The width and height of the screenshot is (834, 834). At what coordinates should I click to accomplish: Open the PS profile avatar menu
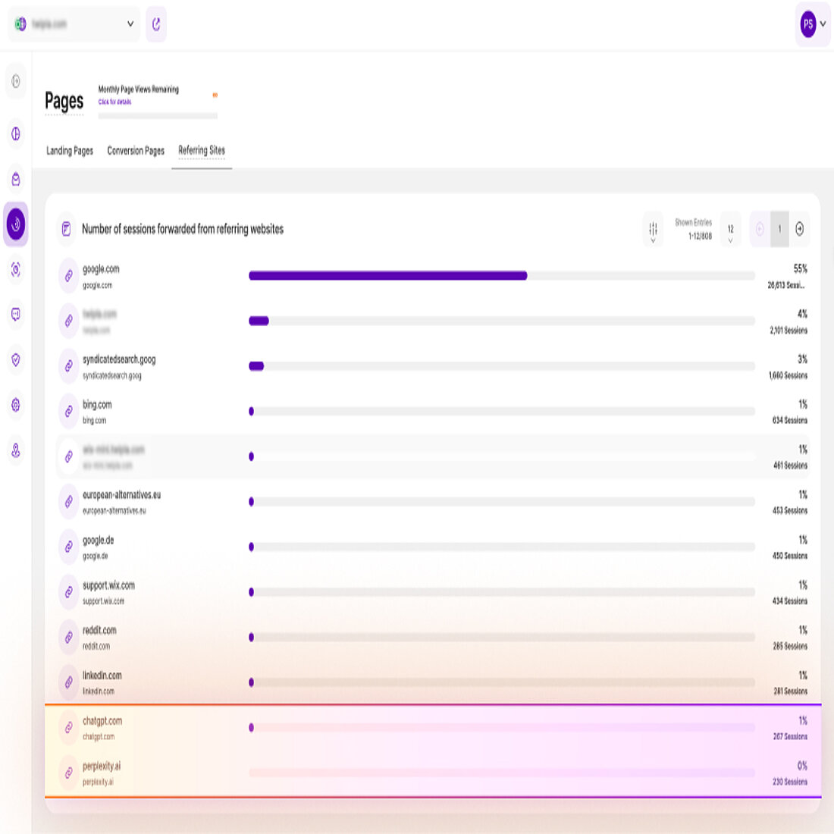click(810, 24)
